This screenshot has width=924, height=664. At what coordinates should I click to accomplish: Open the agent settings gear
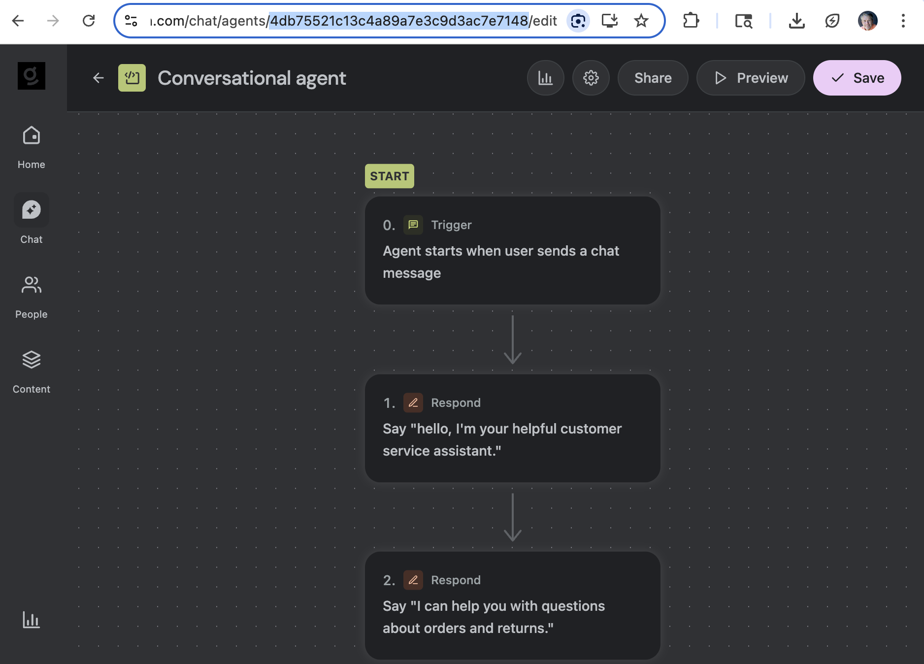click(x=591, y=78)
